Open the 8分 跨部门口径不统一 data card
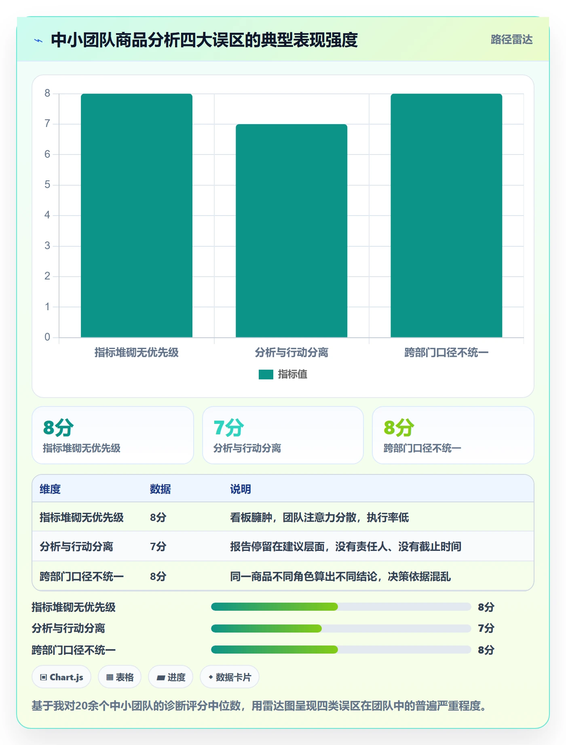Viewport: 566px width, 745px height. [x=453, y=435]
